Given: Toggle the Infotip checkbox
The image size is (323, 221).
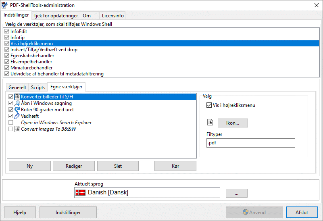Looking at the screenshot, I should click(6, 37).
